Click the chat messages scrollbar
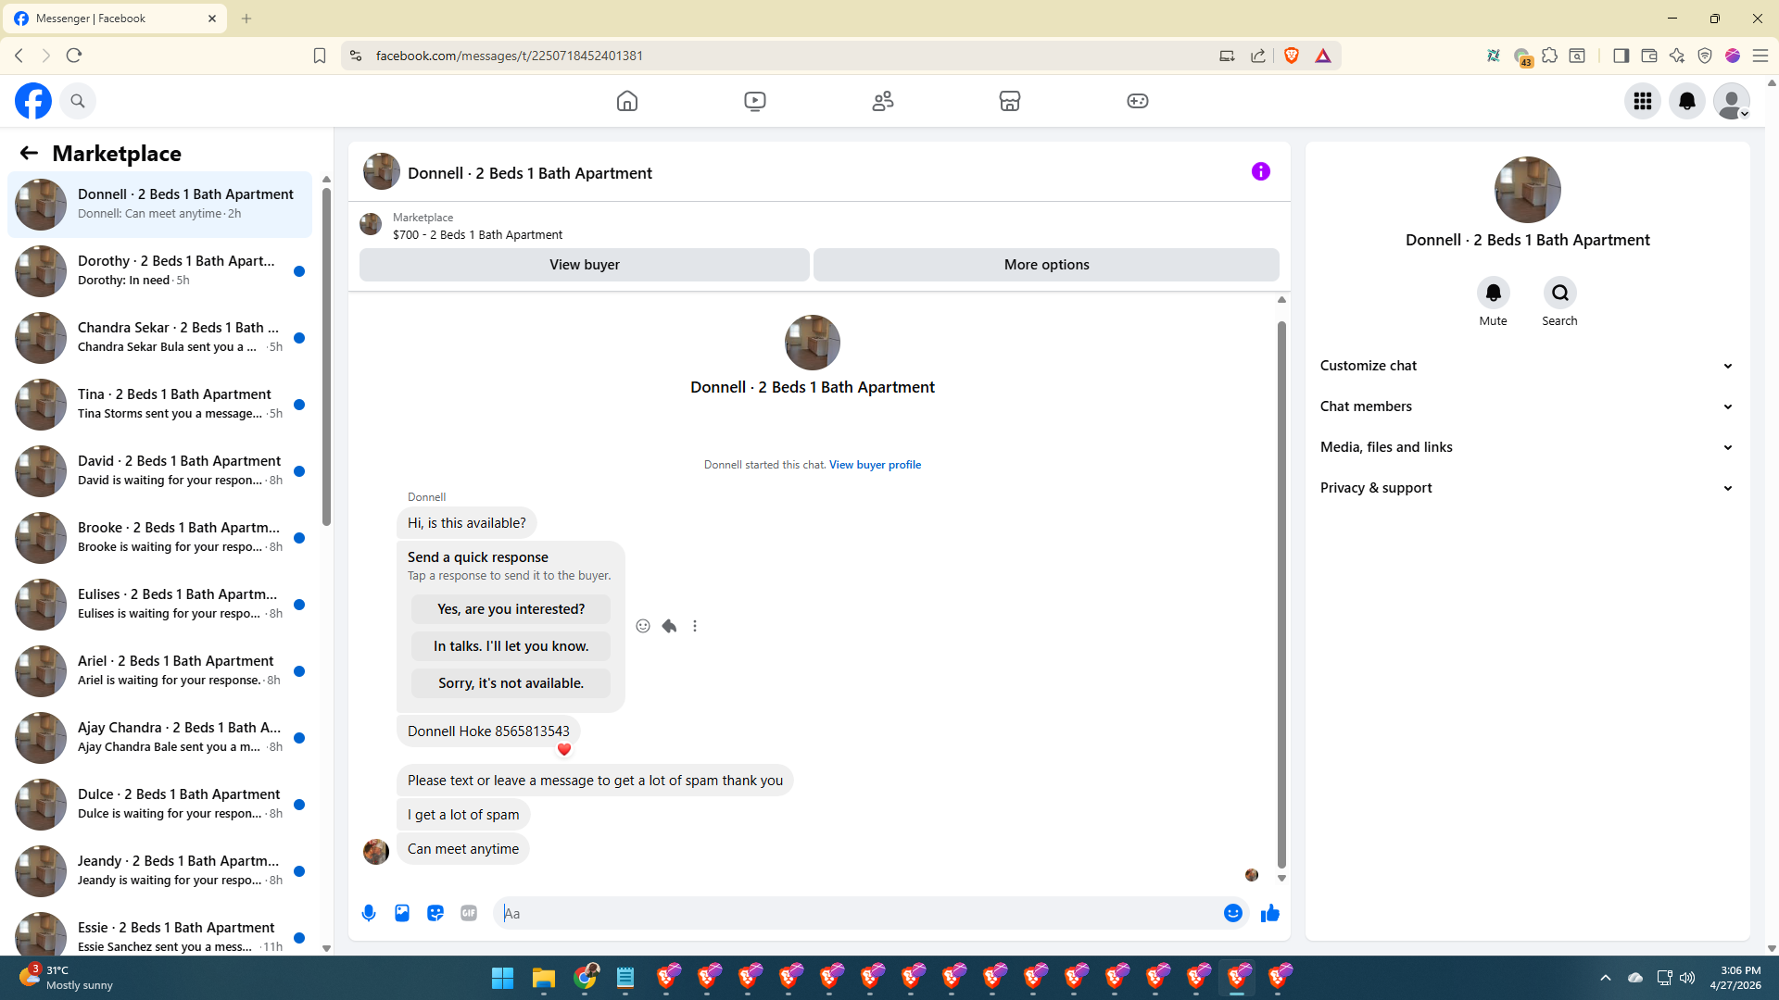 tap(1281, 593)
